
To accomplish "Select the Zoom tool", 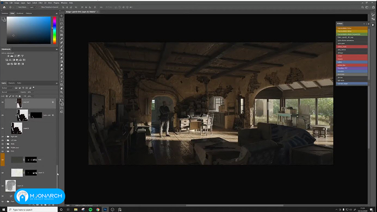I will (62, 92).
